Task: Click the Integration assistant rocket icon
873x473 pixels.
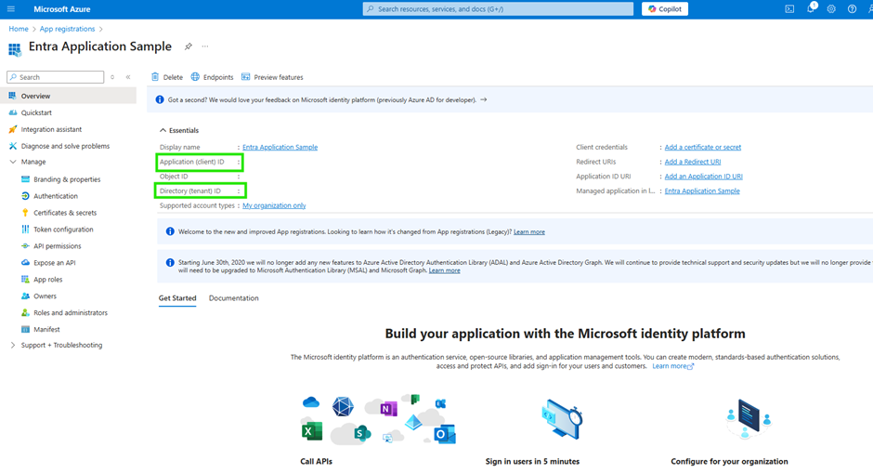Action: point(13,129)
